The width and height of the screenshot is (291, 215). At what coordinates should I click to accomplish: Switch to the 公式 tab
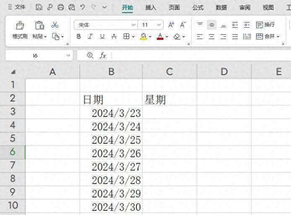[198, 8]
